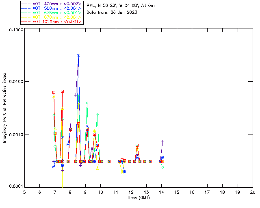The image size is (260, 208).
Task: Click the 'Time (GMT)' axis label
Action: point(139,197)
